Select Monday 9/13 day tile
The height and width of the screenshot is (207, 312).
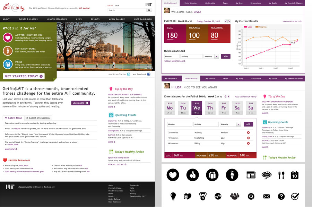(x=170, y=108)
